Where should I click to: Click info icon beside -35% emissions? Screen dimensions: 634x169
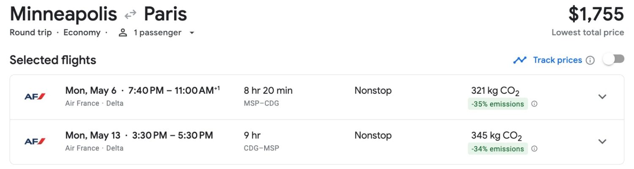pos(534,104)
